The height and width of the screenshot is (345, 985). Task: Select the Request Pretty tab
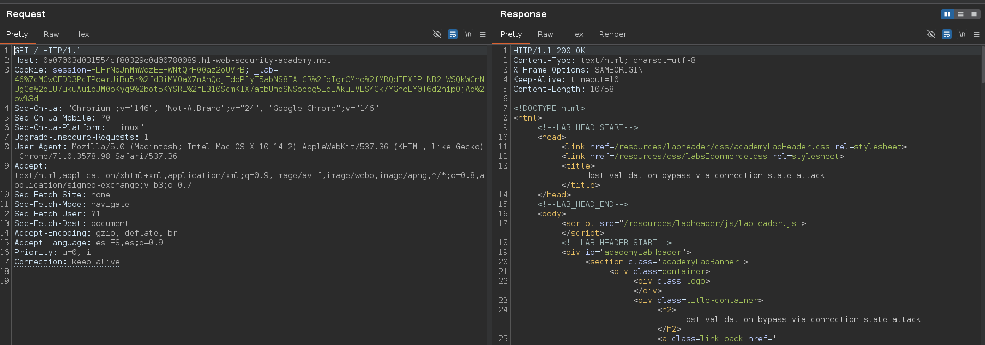17,34
